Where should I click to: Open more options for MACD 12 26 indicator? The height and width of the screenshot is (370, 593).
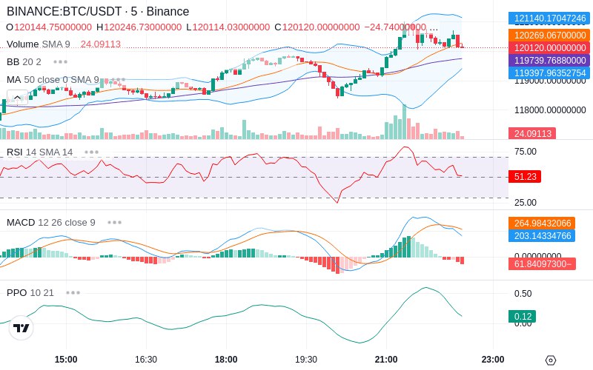point(114,223)
